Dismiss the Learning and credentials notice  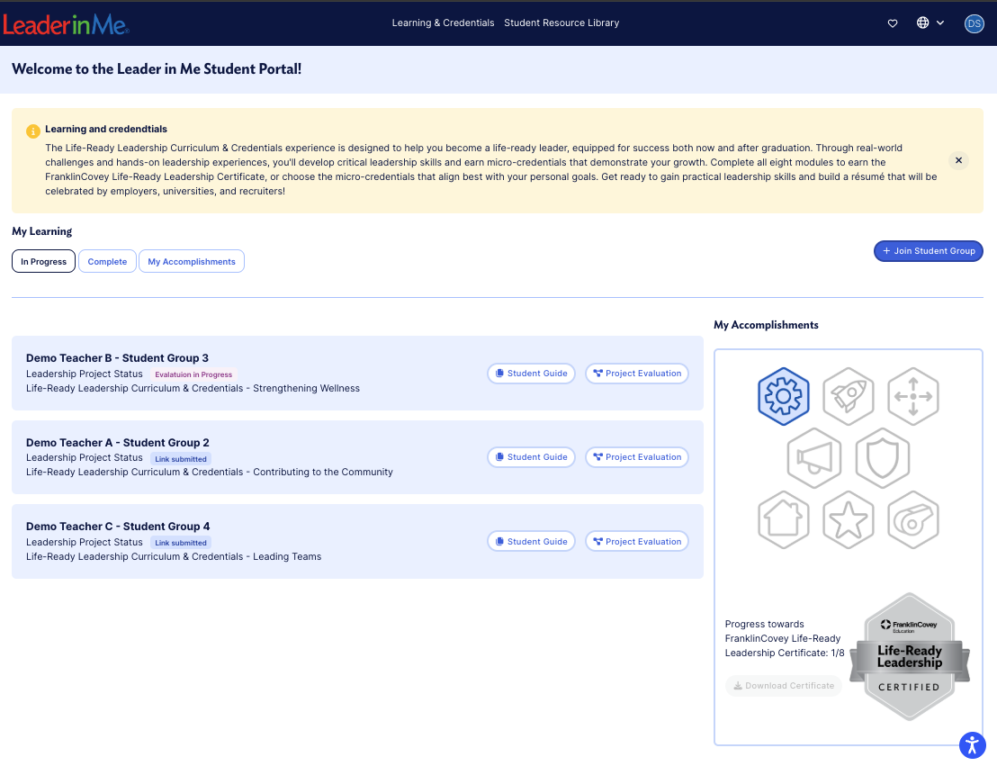pyautogui.click(x=958, y=160)
